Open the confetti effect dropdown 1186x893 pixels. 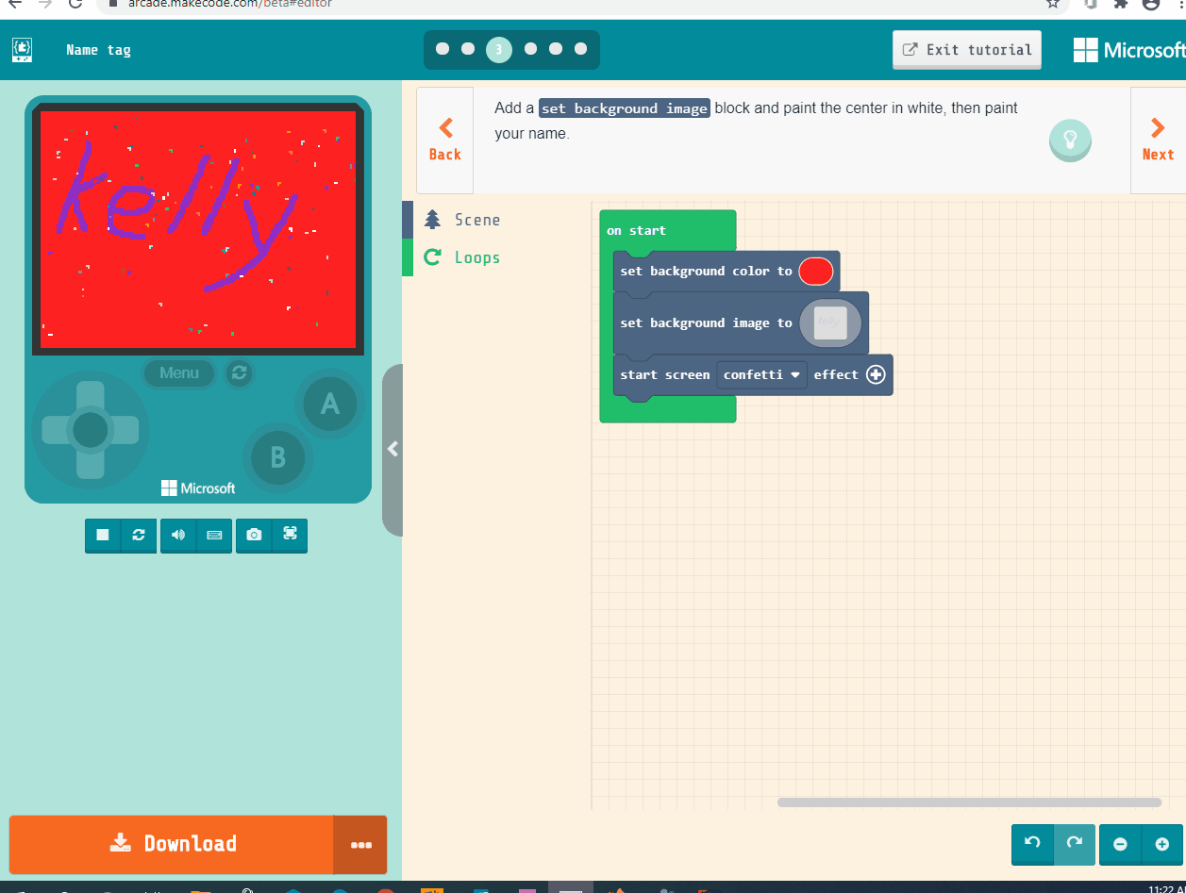coord(762,375)
